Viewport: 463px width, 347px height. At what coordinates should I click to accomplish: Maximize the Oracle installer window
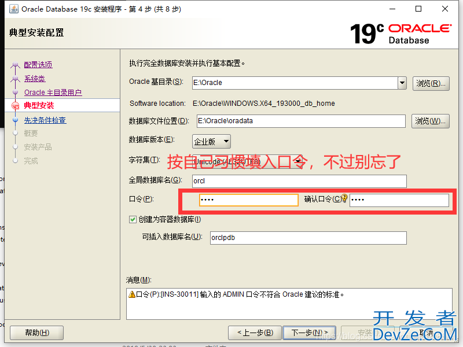coord(418,9)
